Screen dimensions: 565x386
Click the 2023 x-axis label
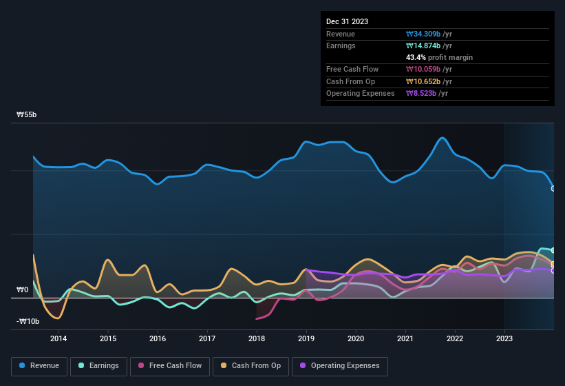click(x=504, y=338)
